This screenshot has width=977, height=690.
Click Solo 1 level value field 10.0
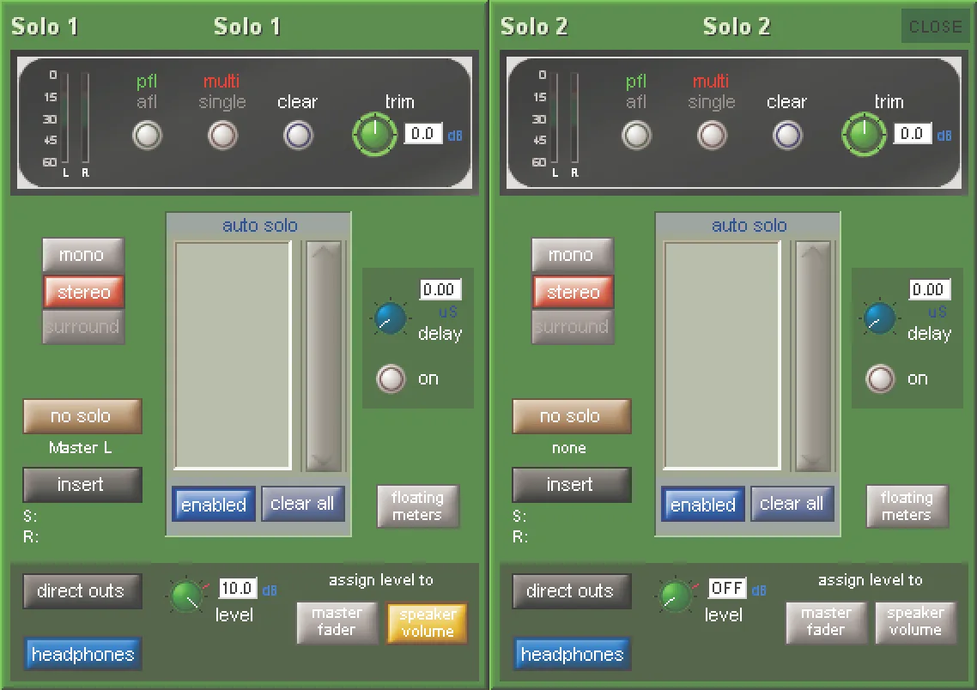pos(238,589)
